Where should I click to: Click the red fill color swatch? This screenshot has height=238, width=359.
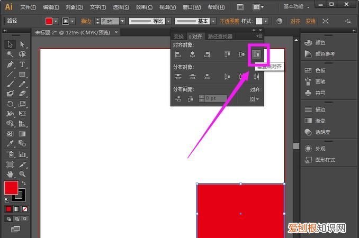(11, 187)
